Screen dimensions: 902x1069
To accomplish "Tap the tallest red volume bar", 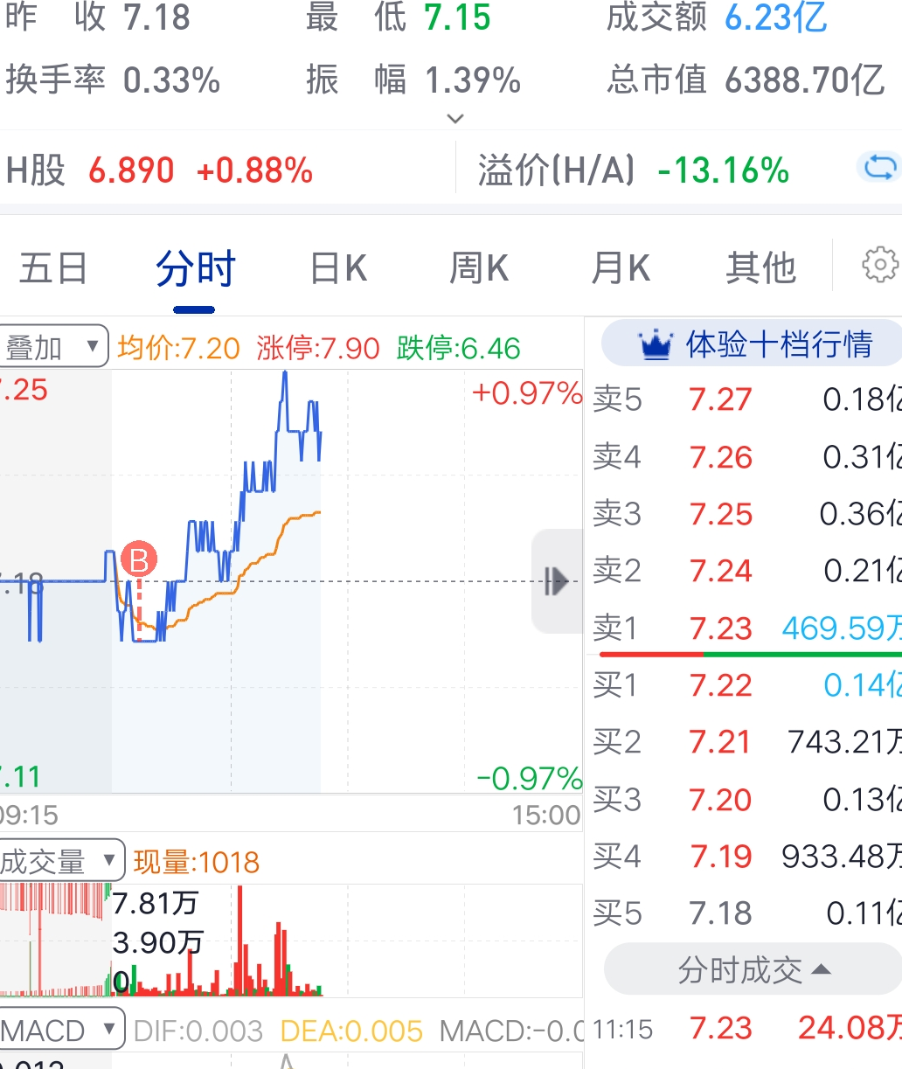I will point(239,941).
